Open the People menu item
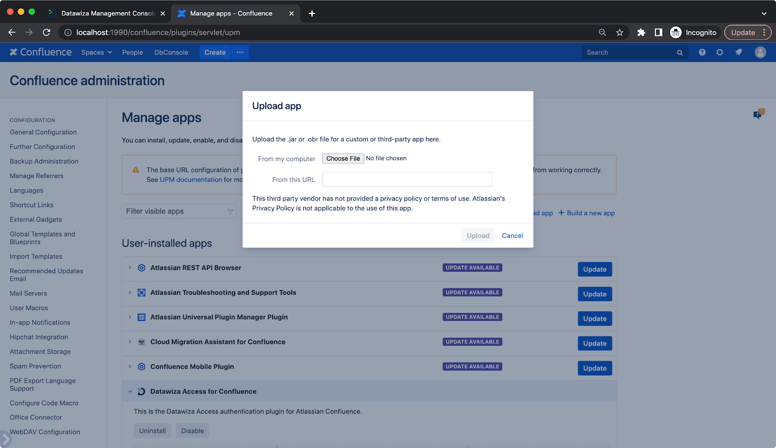 (x=132, y=52)
